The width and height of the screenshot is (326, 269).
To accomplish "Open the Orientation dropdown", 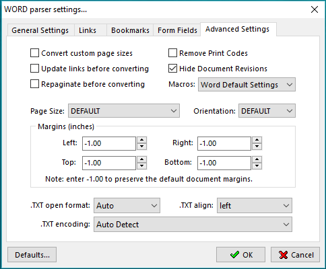I will tap(267, 111).
